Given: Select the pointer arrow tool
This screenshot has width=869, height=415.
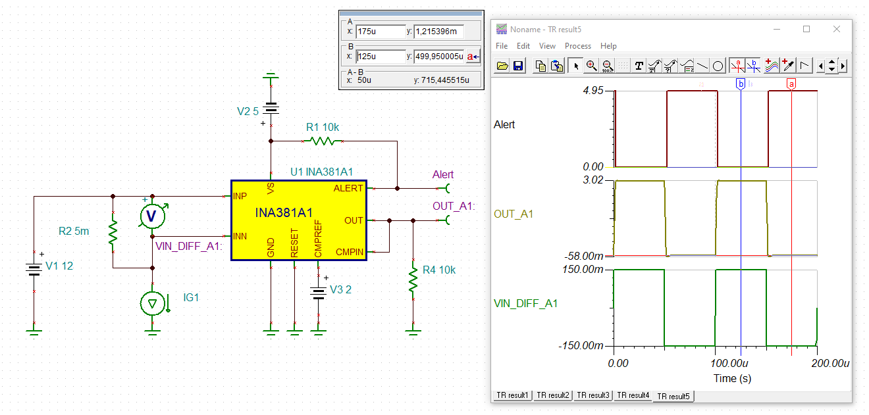Looking at the screenshot, I should coord(575,66).
